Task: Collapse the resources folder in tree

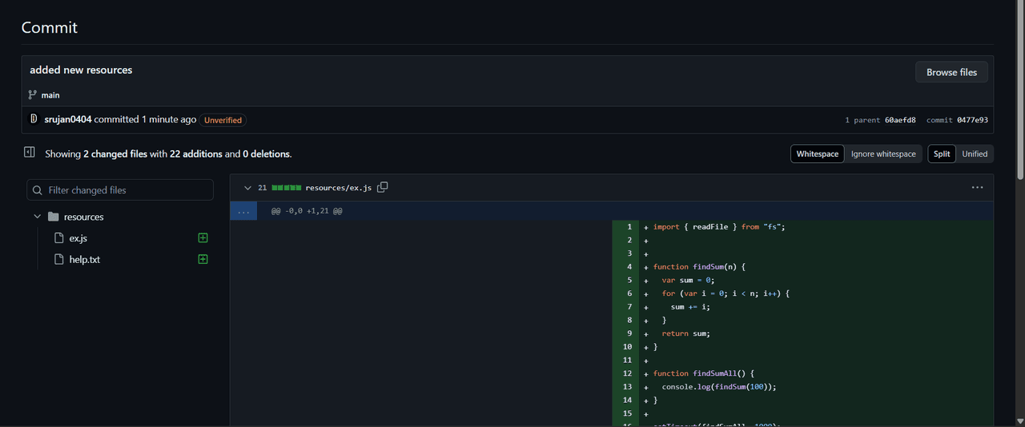Action: point(38,217)
